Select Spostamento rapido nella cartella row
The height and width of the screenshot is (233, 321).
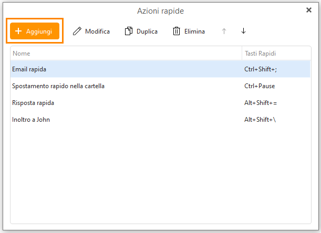click(161, 86)
